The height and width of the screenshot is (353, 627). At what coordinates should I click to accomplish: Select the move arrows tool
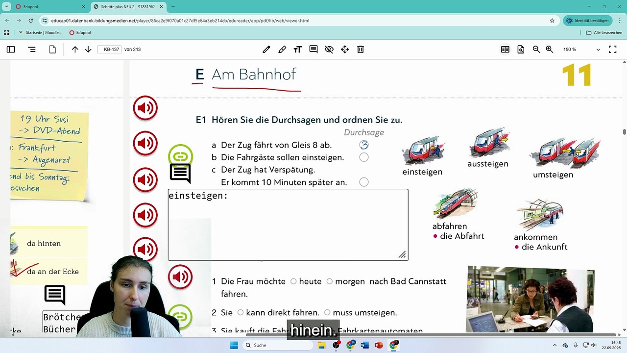click(345, 50)
